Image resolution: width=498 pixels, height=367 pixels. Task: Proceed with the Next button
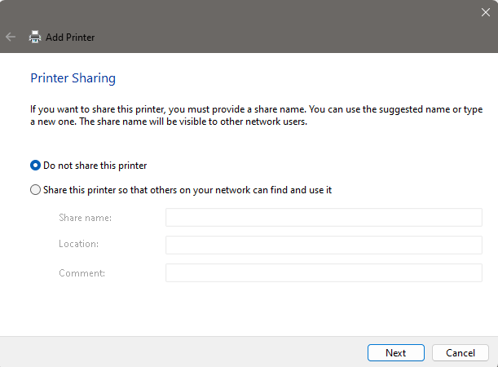click(396, 352)
